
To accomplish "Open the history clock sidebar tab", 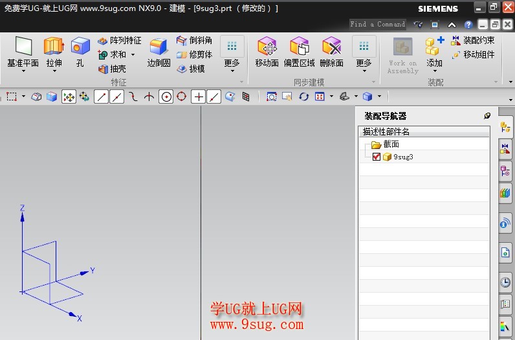I will tap(505, 282).
